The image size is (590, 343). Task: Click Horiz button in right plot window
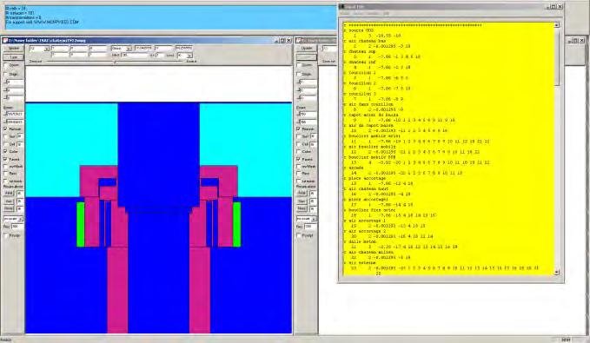click(302, 208)
